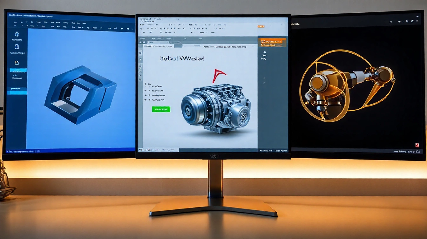Select the first radio option in the feature list

tap(146, 86)
